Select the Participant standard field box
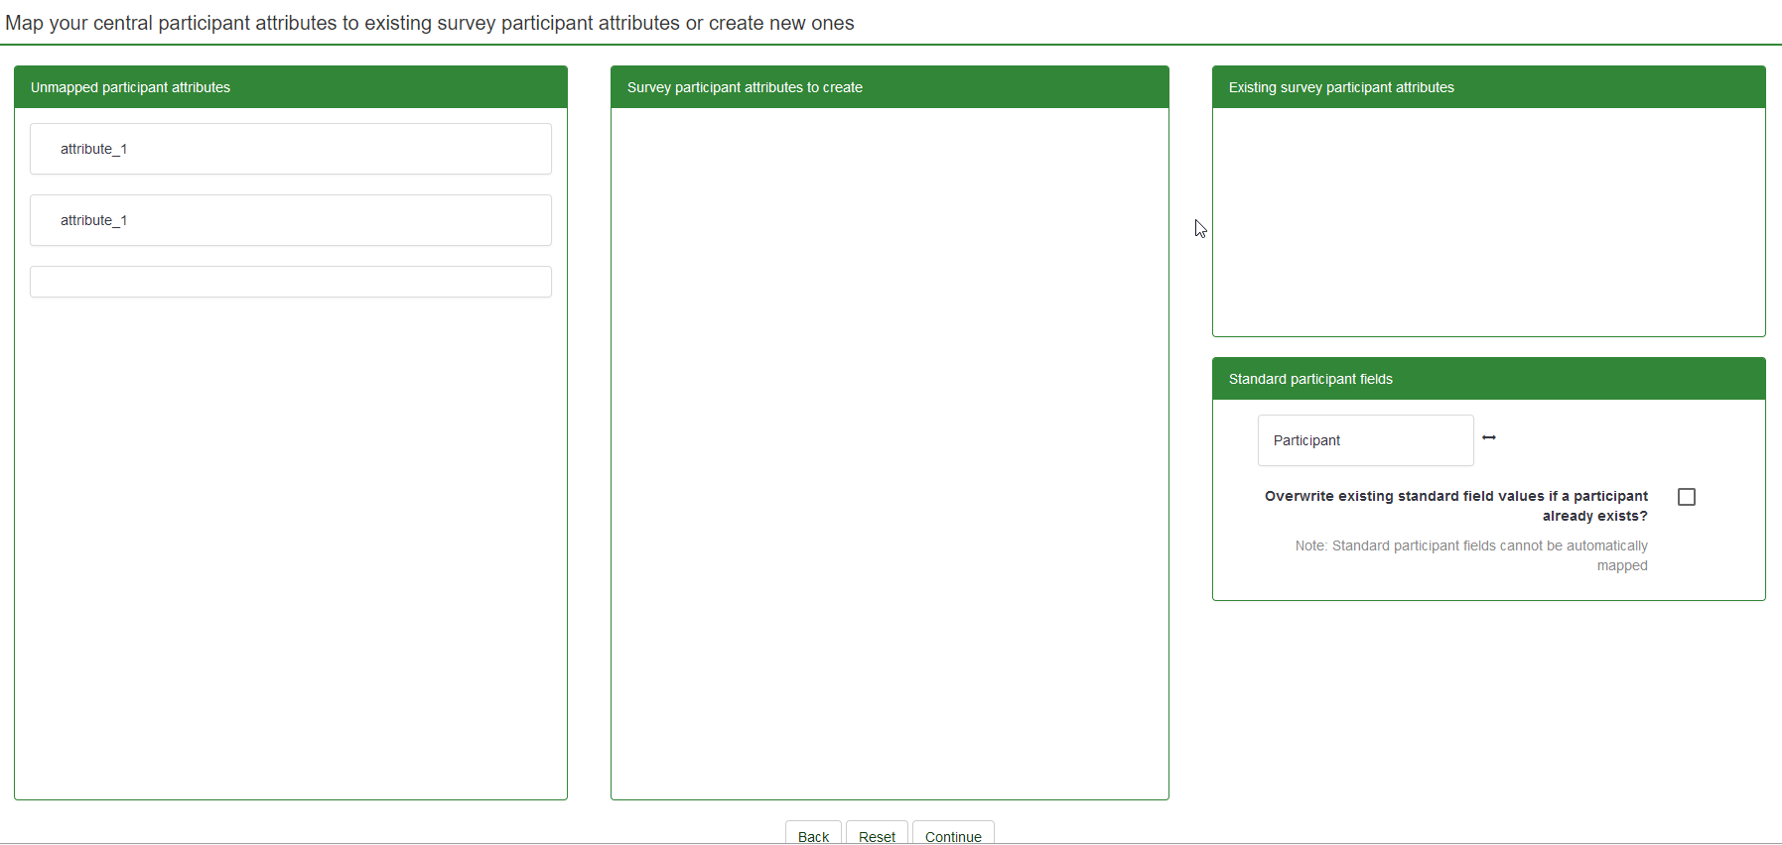The width and height of the screenshot is (1782, 845). 1365,440
